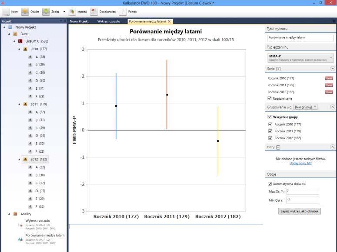Click class icon for 2012 F (32)
This screenshot has width=337, height=252.
tap(30, 207)
